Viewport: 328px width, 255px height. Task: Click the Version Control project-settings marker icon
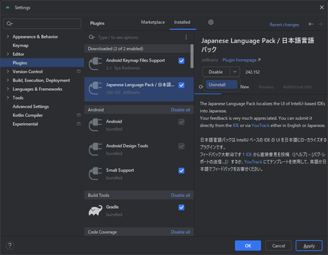coord(79,72)
